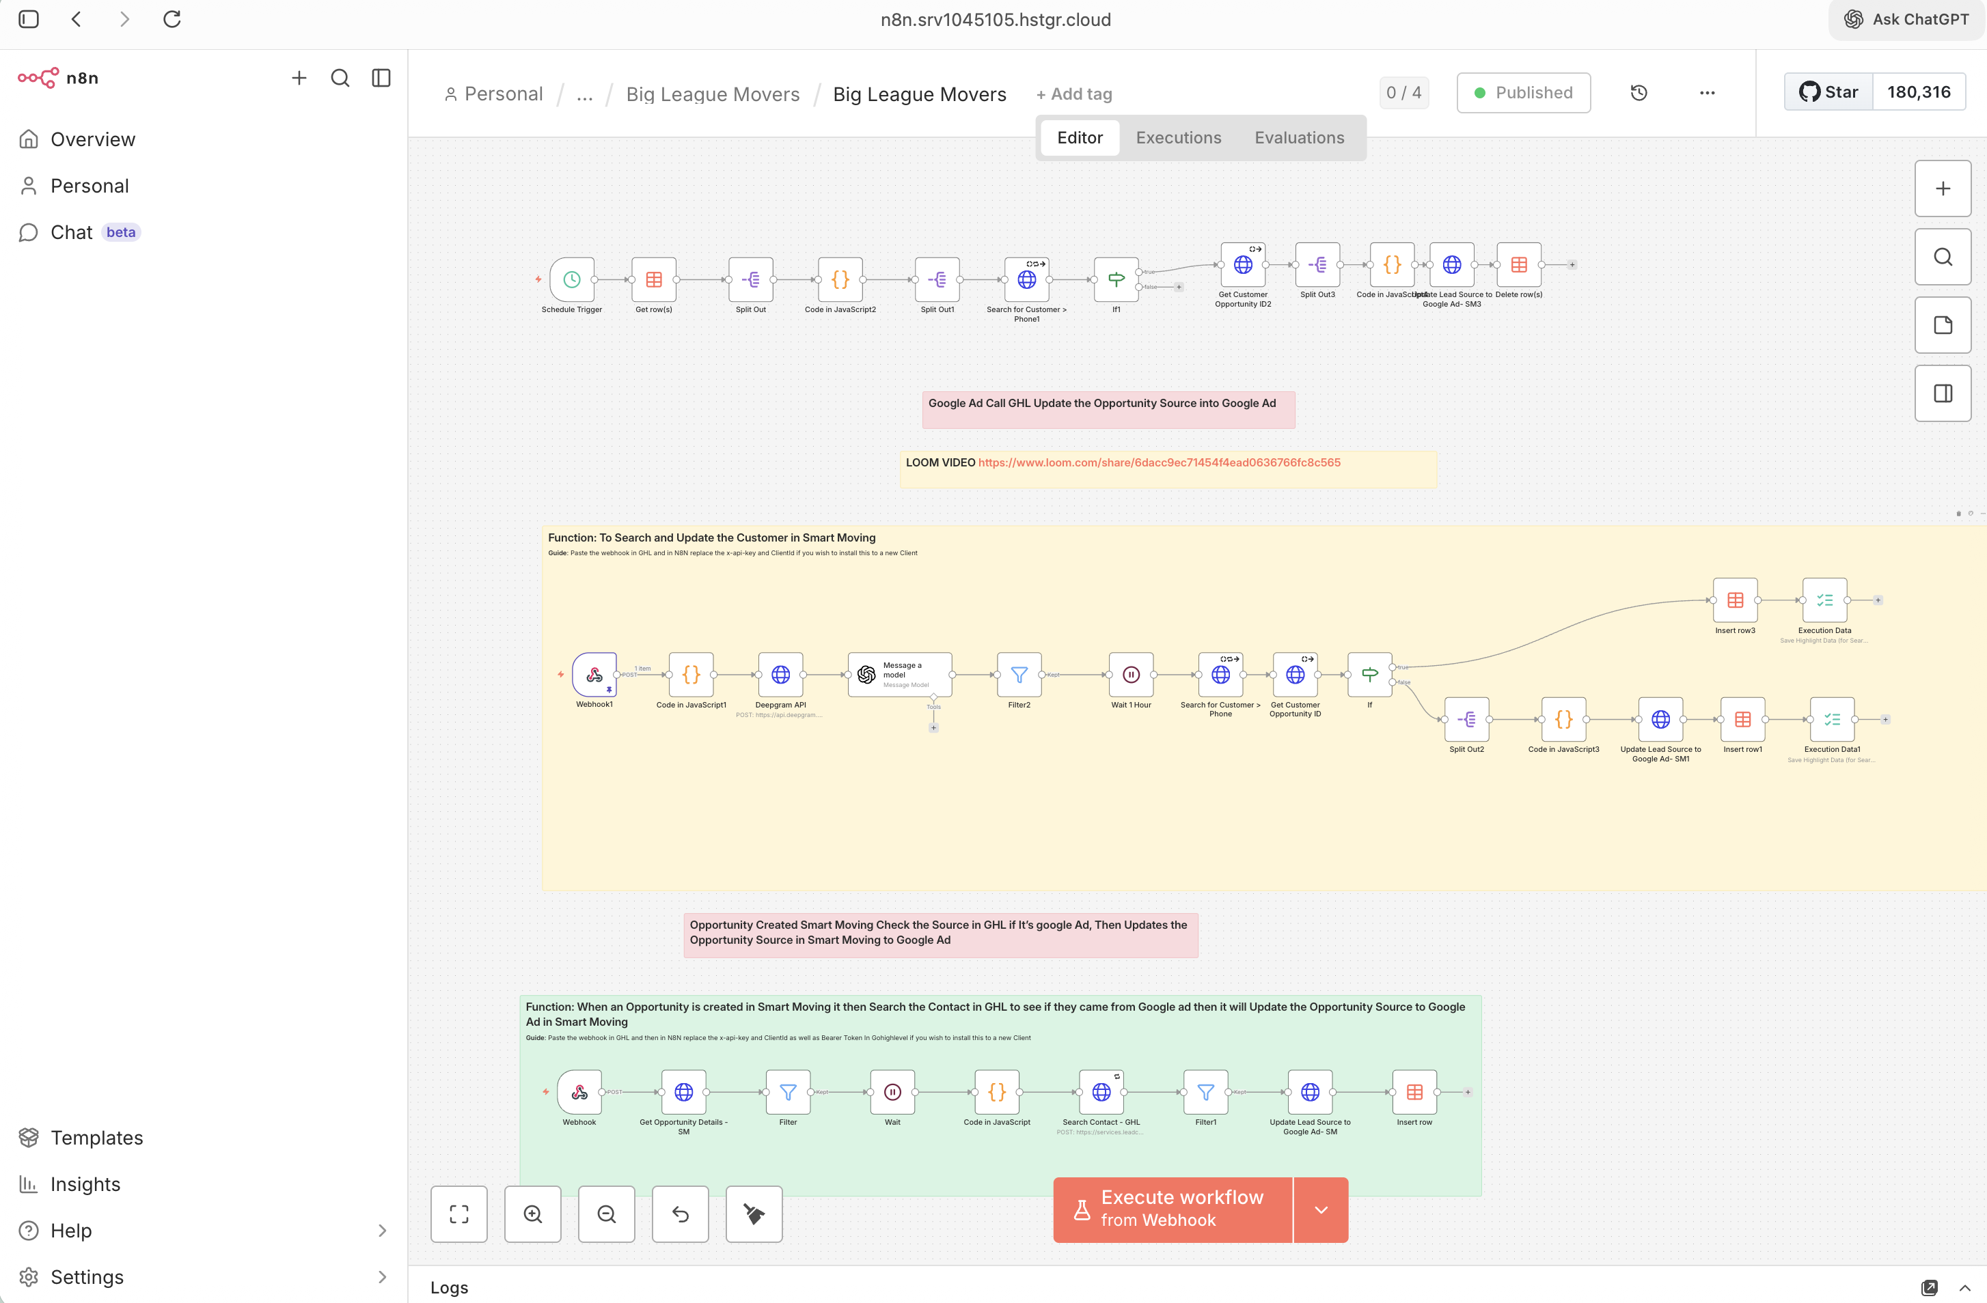Click the browser address bar
Image resolution: width=1987 pixels, height=1303 pixels.
coord(995,19)
